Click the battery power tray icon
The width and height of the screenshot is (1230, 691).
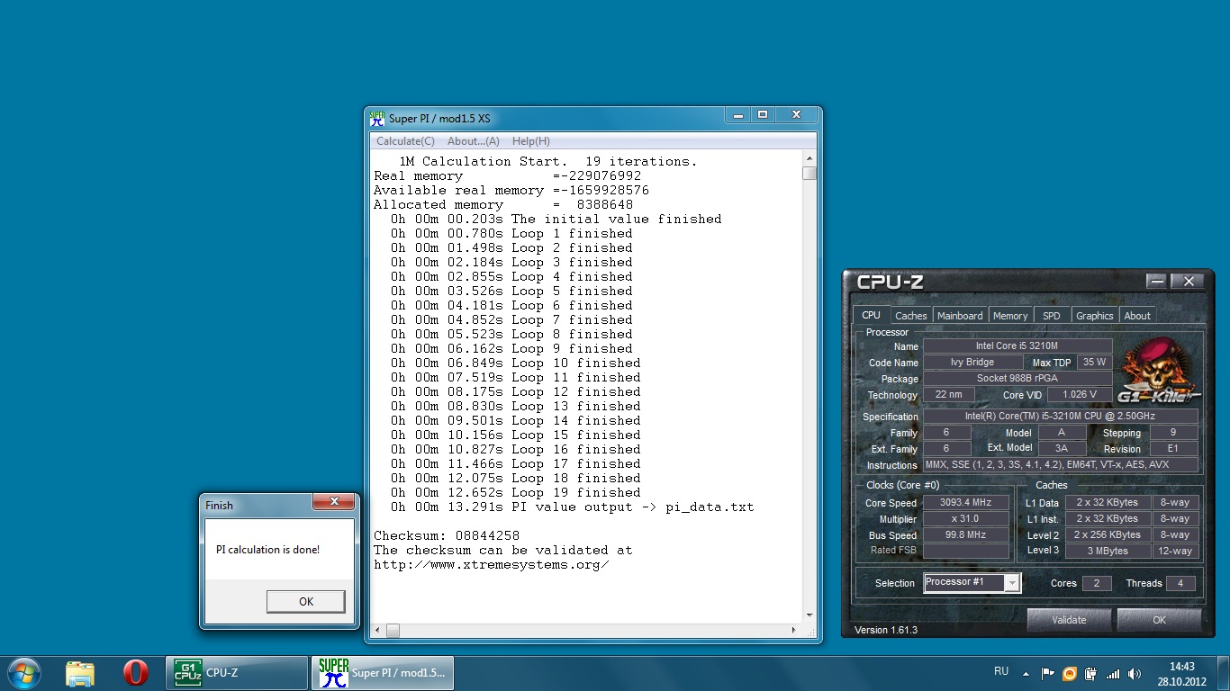click(x=1090, y=673)
